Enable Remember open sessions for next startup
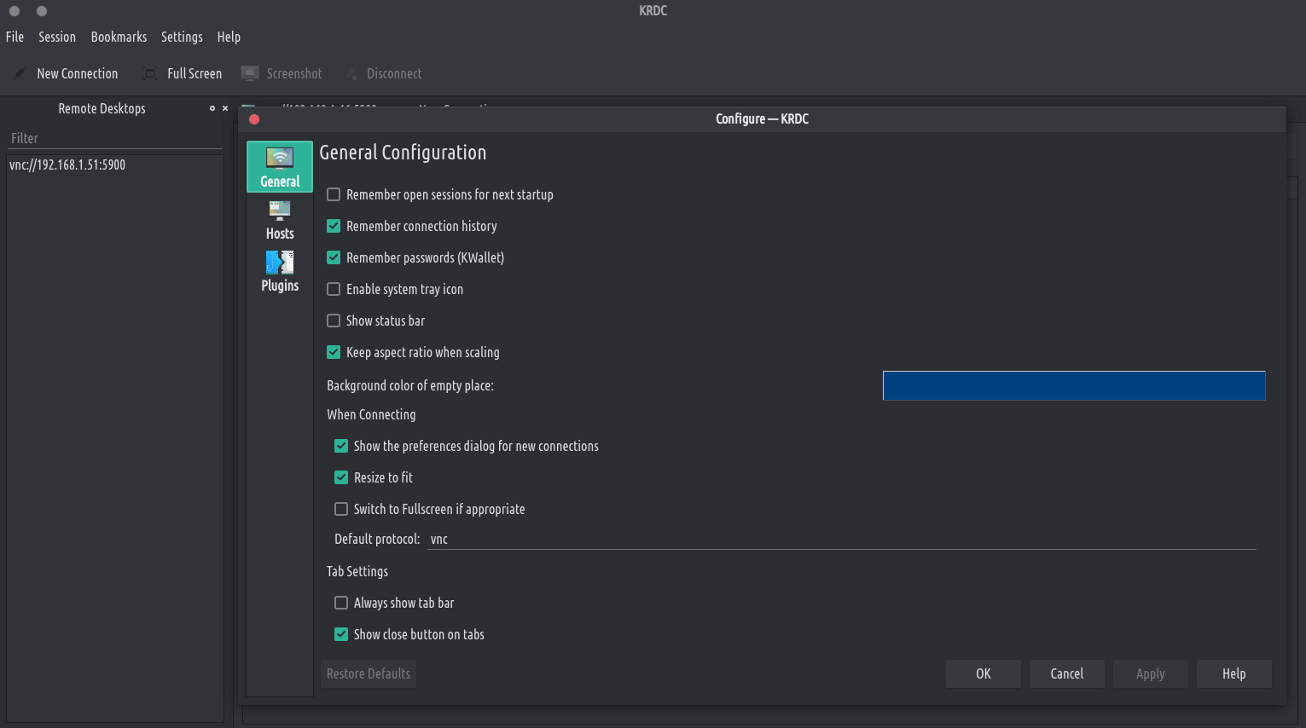Screen dimensions: 1306x728 [x=334, y=194]
